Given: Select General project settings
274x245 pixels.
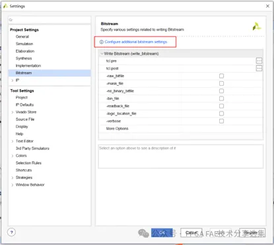Looking at the screenshot, I should point(22,36).
